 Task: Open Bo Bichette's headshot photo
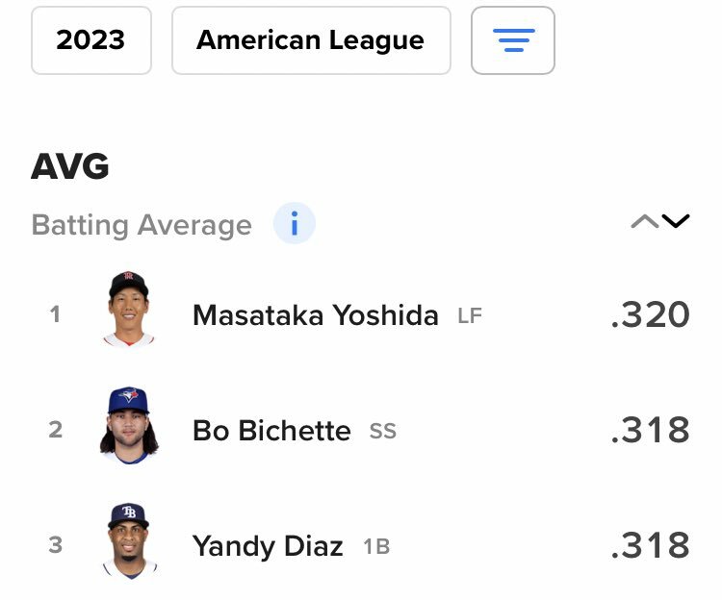(x=129, y=424)
